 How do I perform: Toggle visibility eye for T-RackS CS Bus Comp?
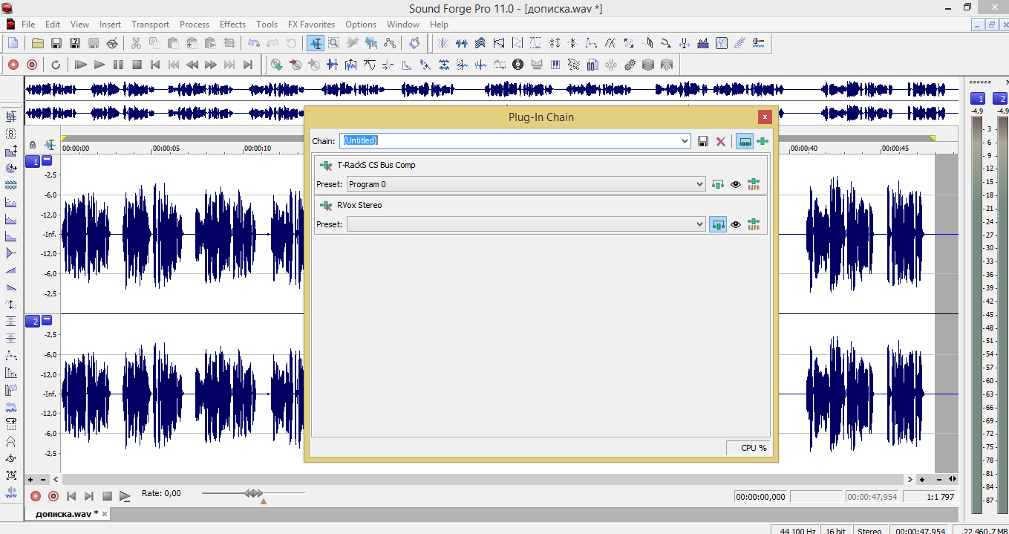pos(736,184)
